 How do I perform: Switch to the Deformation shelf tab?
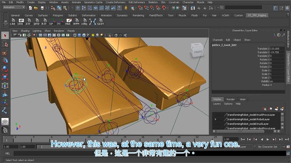click(88, 15)
